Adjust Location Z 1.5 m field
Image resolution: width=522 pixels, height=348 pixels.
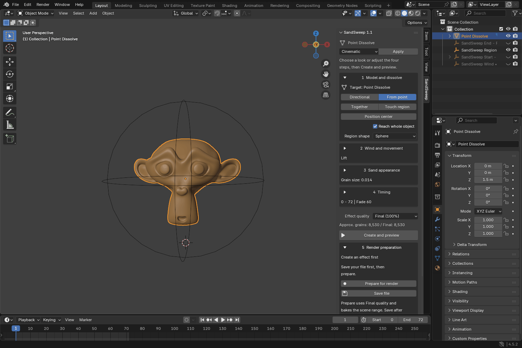coord(488,180)
